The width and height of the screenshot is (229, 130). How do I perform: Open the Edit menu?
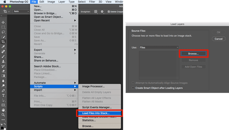(42, 2)
